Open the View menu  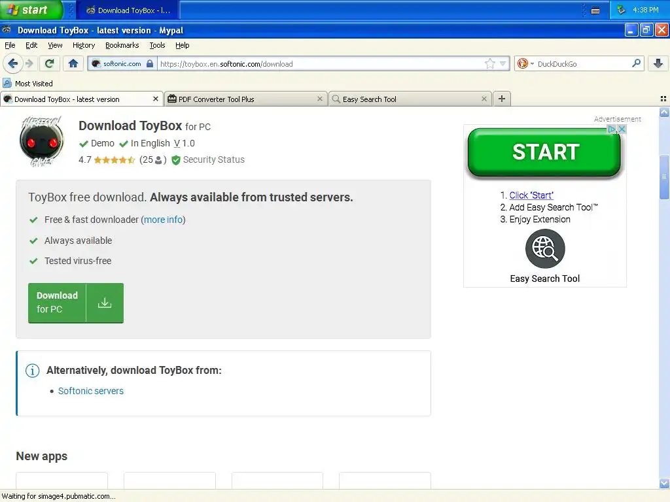[x=55, y=45]
